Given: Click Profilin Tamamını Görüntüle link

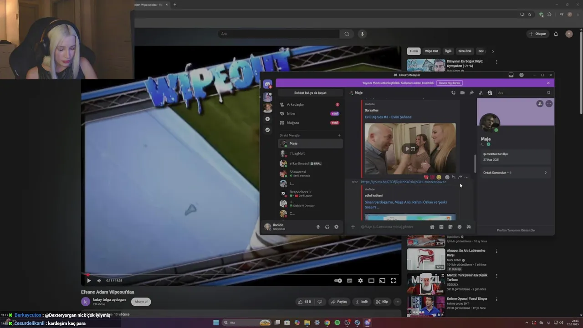Looking at the screenshot, I should click(x=516, y=231).
